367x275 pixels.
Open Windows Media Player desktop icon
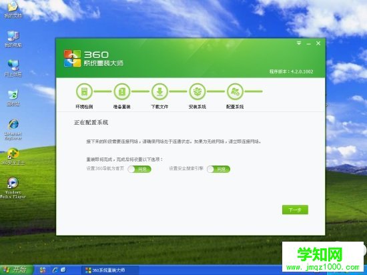pos(13,188)
